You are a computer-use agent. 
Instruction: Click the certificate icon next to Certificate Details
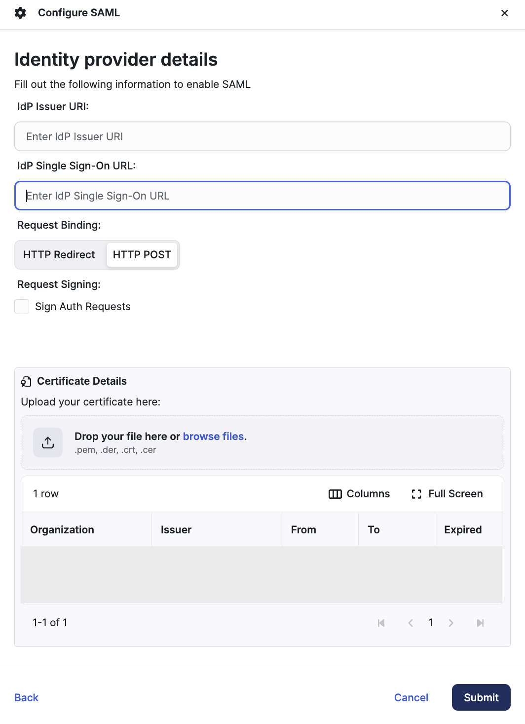26,381
